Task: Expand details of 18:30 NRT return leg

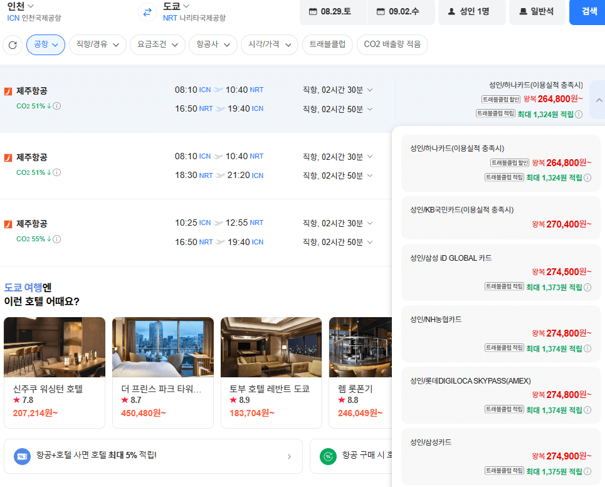Action: click(370, 175)
